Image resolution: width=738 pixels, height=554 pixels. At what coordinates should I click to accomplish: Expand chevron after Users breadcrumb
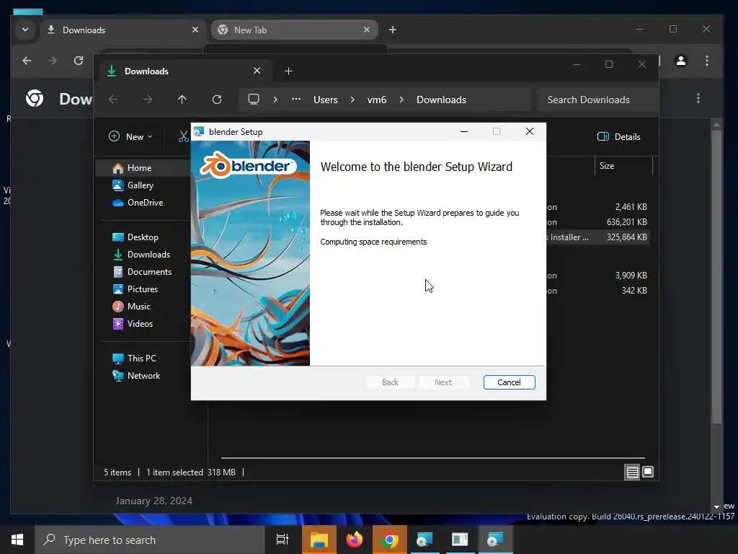click(x=352, y=100)
